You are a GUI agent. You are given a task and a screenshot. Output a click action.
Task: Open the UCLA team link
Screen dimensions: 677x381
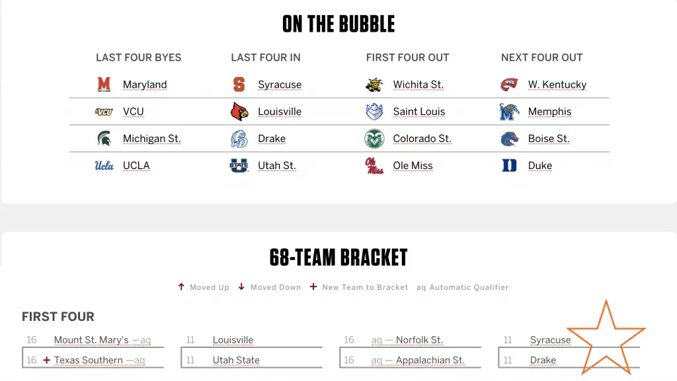coord(136,166)
